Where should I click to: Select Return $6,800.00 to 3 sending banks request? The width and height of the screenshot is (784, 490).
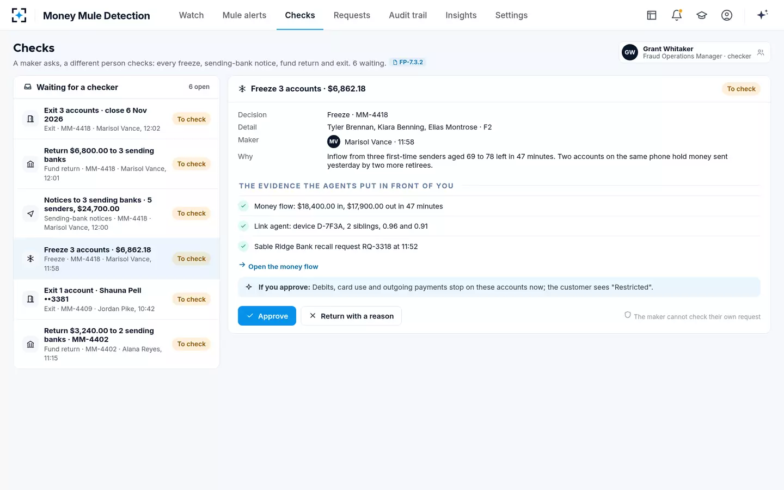click(117, 164)
